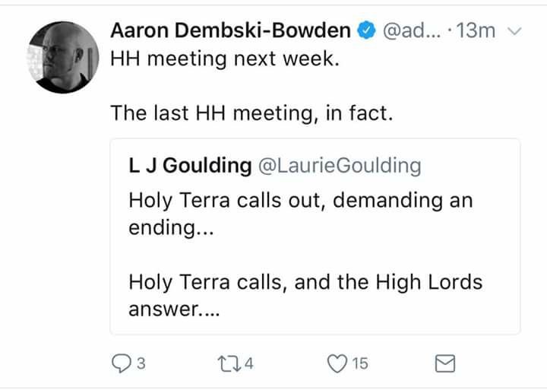547x390 pixels.
Task: Share the tweet via the envelope icon
Action: click(x=444, y=364)
